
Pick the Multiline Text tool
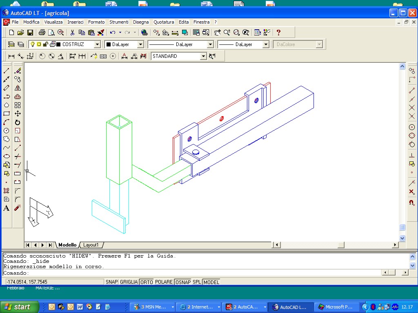[x=7, y=208]
